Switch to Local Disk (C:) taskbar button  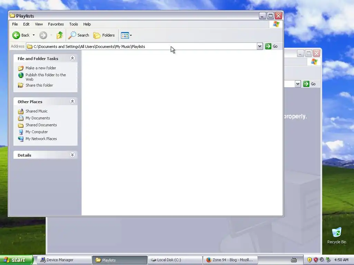pos(175,260)
